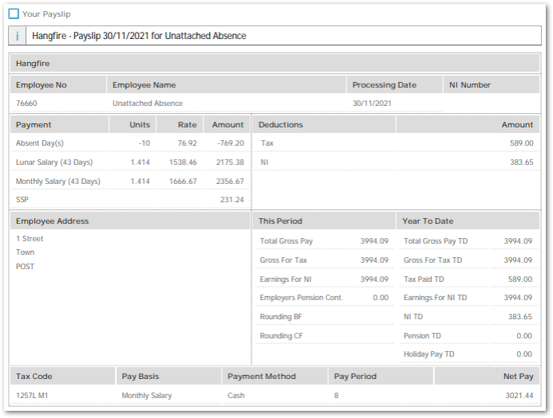The image size is (553, 418).
Task: Click the SSP amount 231.24
Action: [231, 201]
